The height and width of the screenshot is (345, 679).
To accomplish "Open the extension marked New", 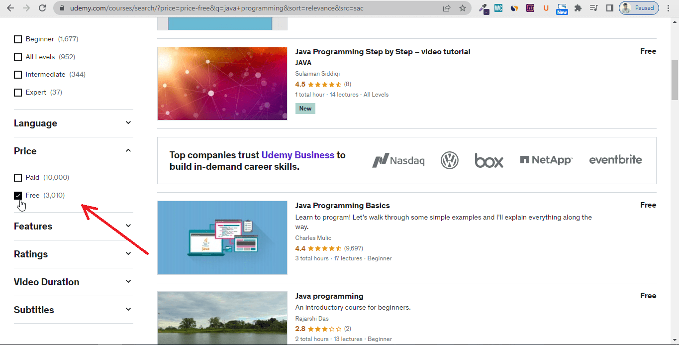I will coord(562,8).
